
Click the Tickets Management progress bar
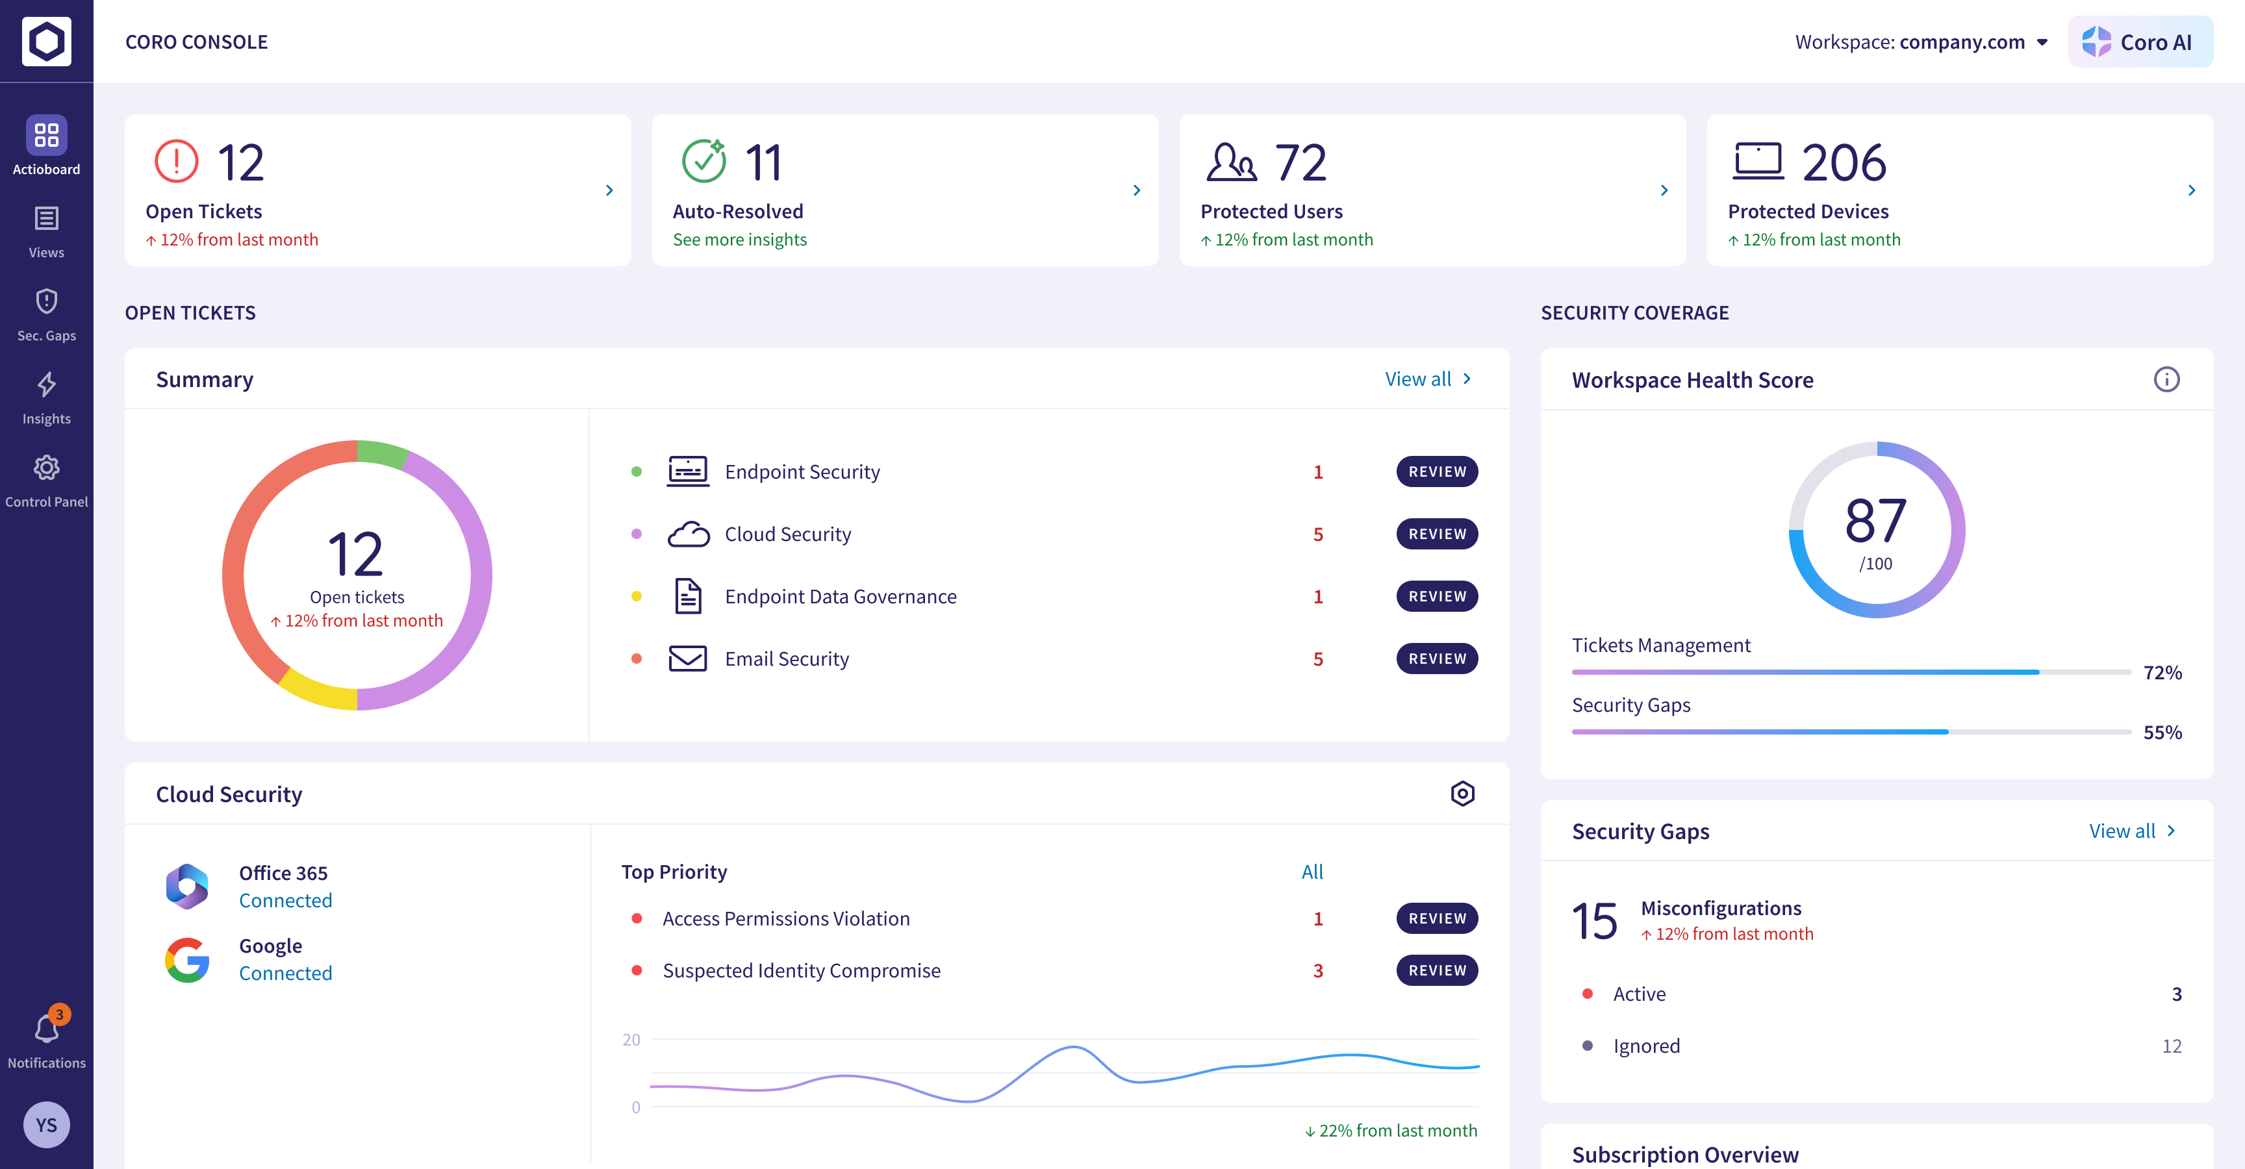point(1851,672)
